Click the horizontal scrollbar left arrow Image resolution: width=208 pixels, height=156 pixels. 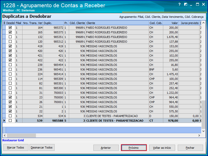point(5,135)
